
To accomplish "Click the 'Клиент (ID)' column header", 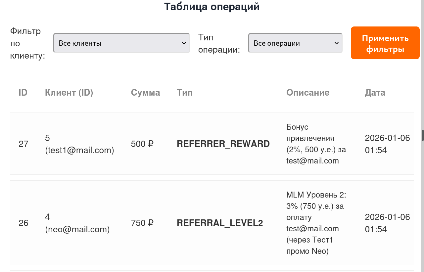I will click(69, 93).
